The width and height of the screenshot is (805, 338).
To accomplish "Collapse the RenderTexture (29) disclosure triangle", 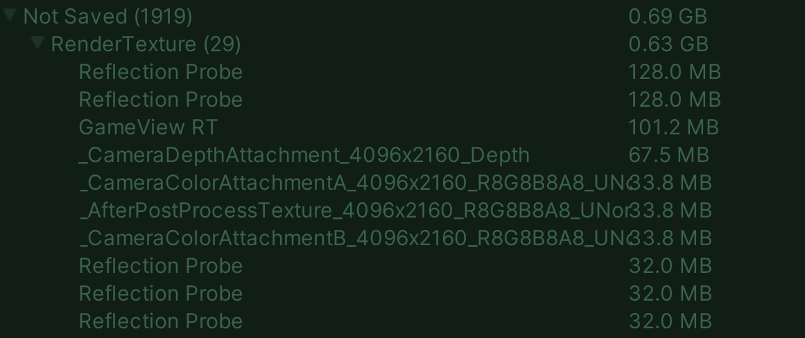I will pos(38,43).
